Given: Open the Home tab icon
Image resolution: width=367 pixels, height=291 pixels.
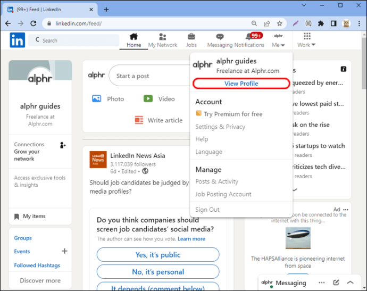Looking at the screenshot, I should coord(134,37).
